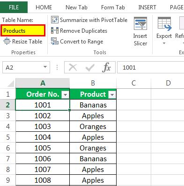Click the select-all corner triangle
The width and height of the screenshot is (184, 186).
pos(10,84)
